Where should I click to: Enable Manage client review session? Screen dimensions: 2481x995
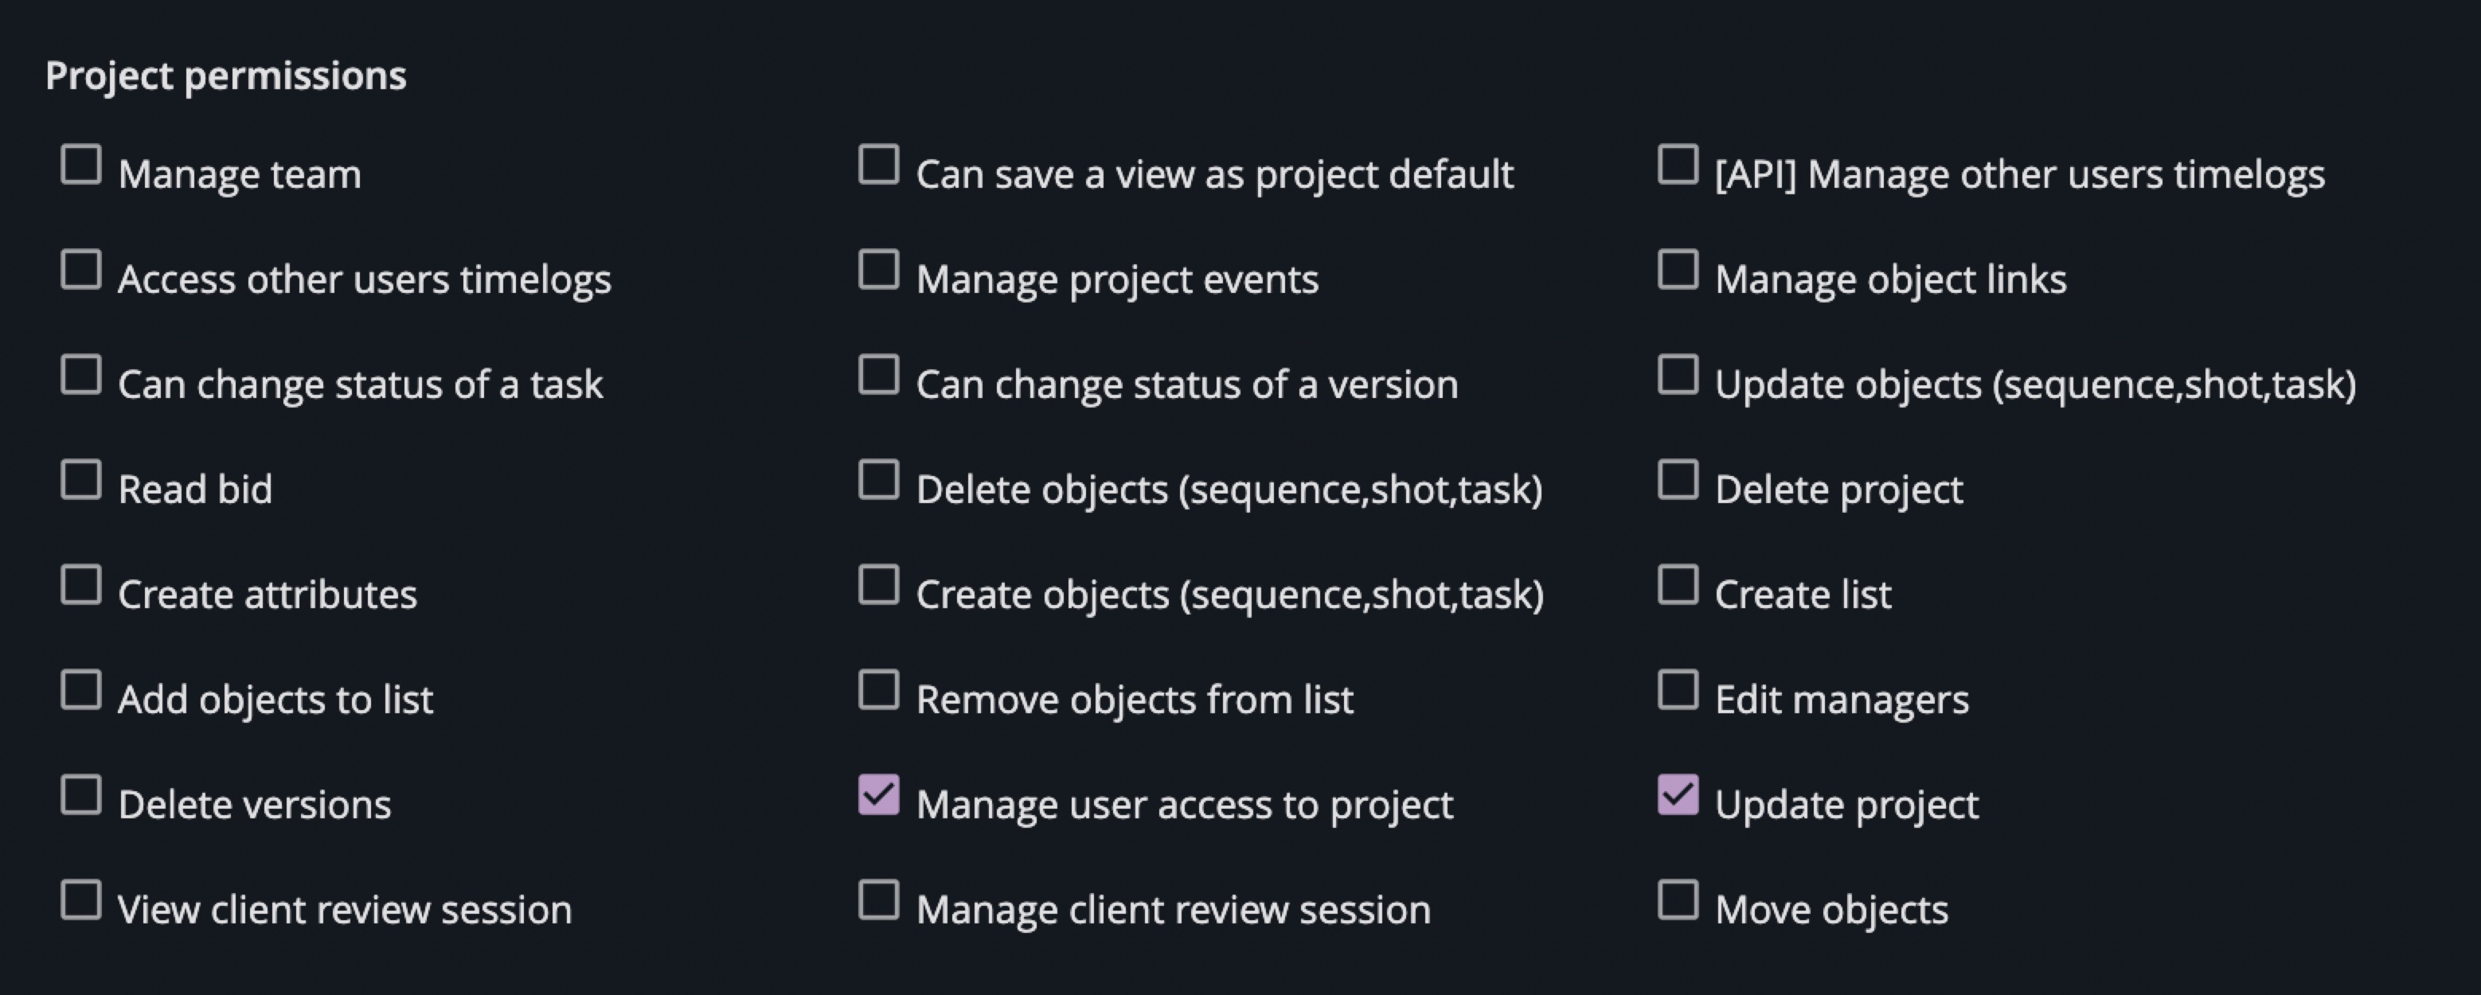878,899
